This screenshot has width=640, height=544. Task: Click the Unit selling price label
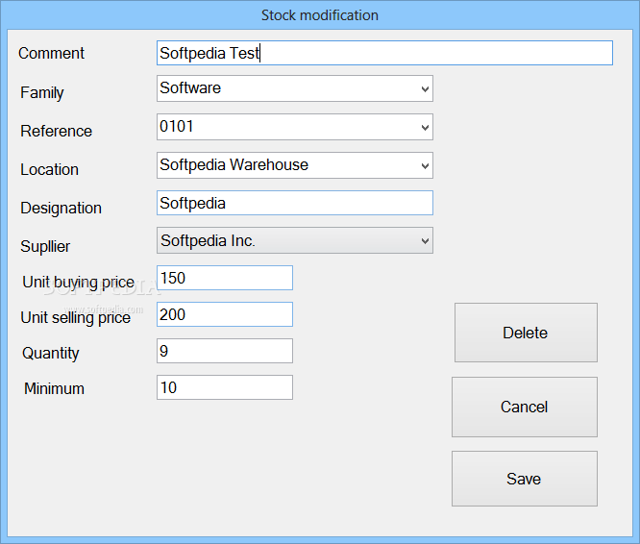click(76, 317)
